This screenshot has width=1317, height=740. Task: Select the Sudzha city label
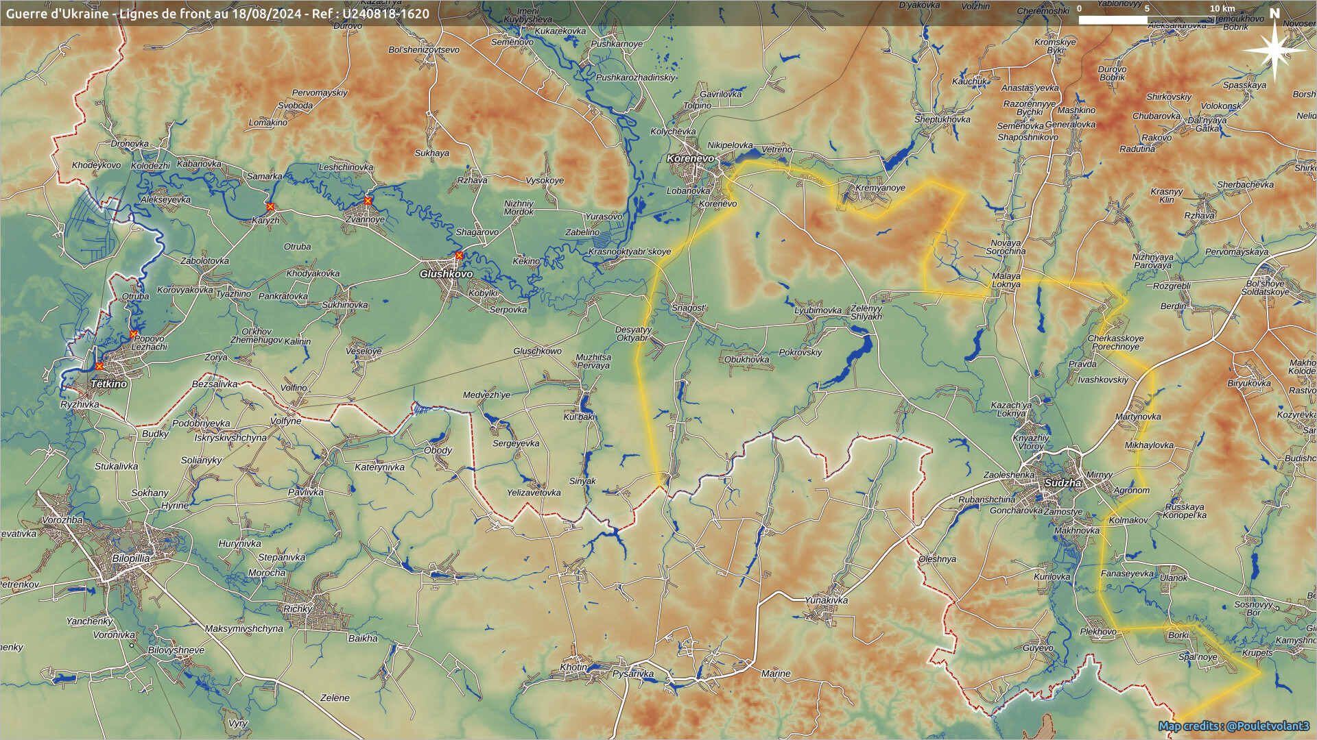1063,483
